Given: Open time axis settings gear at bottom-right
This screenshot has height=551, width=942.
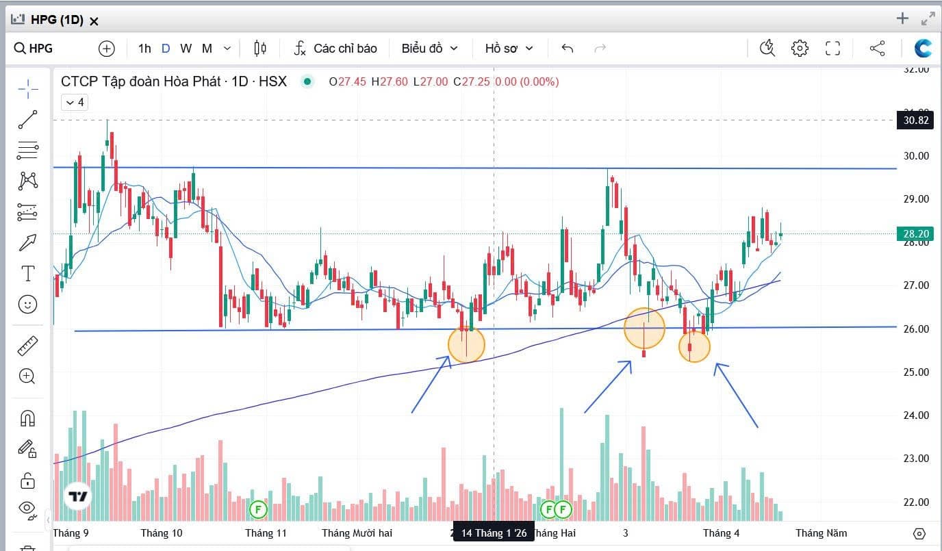Looking at the screenshot, I should click(919, 534).
